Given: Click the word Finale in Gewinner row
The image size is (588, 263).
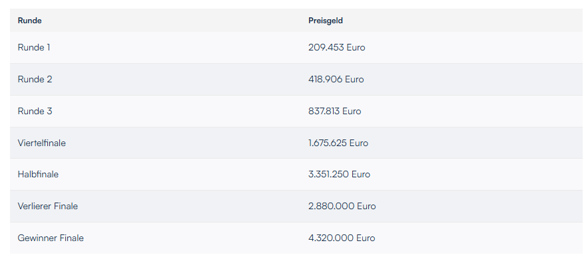Looking at the screenshot, I should 72,238.
